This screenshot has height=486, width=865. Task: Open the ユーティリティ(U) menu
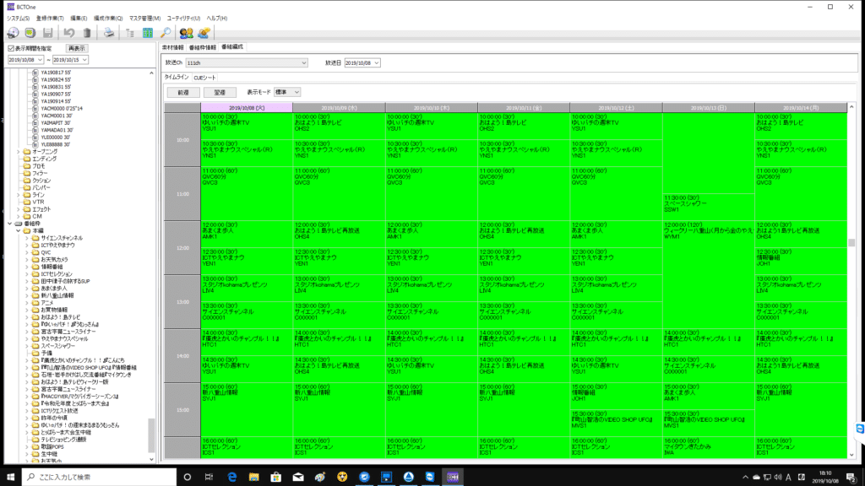click(x=183, y=19)
